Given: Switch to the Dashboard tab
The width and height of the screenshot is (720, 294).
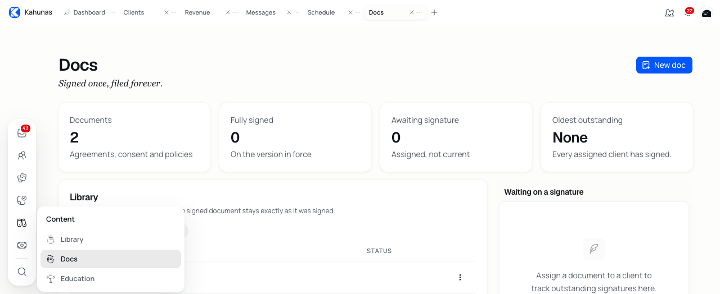Looking at the screenshot, I should (x=89, y=12).
